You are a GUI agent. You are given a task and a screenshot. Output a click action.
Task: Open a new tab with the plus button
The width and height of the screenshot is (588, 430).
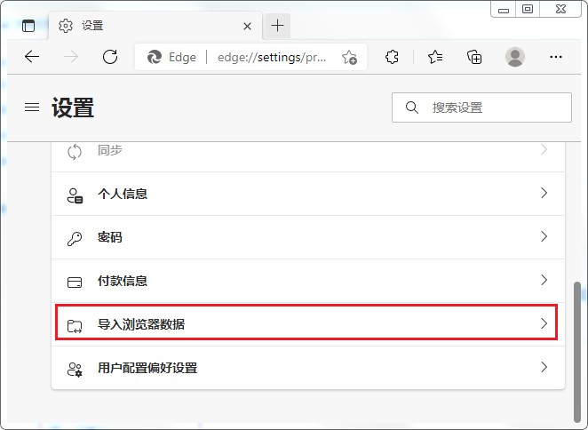pos(277,26)
